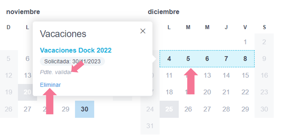283x139 pixels.
Task: Open the Vacaciones Dock 2022 link
Action: click(76, 50)
